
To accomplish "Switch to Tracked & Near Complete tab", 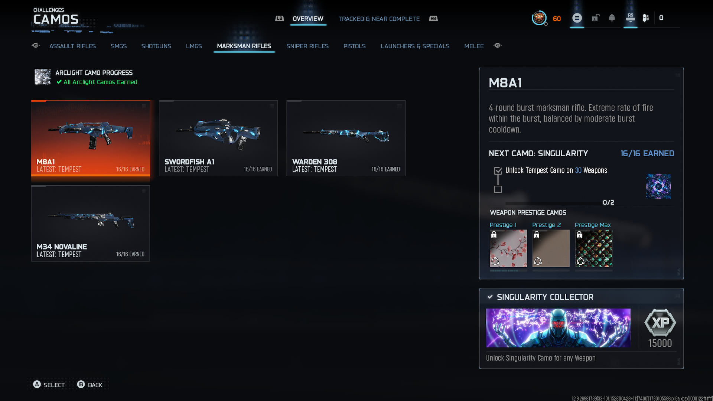I will (379, 19).
